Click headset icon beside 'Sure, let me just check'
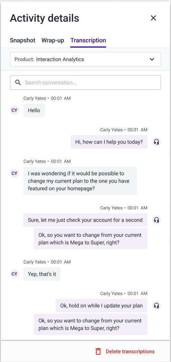The width and height of the screenshot is (171, 362). tap(157, 220)
